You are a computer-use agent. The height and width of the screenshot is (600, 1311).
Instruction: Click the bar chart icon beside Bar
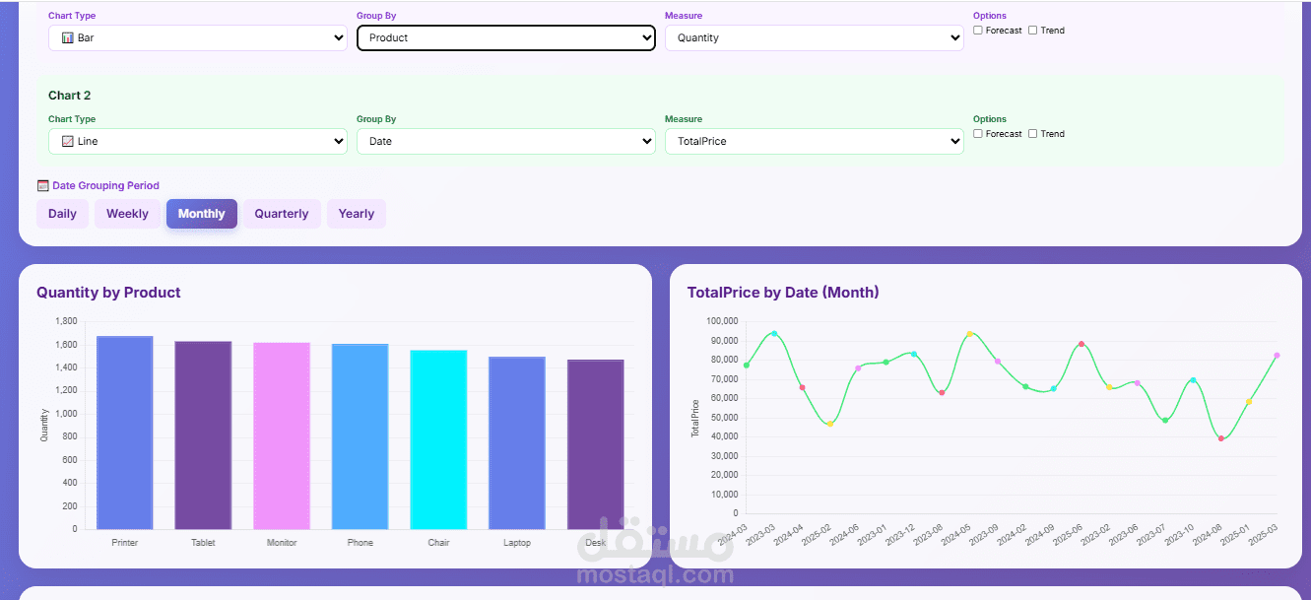tap(66, 36)
